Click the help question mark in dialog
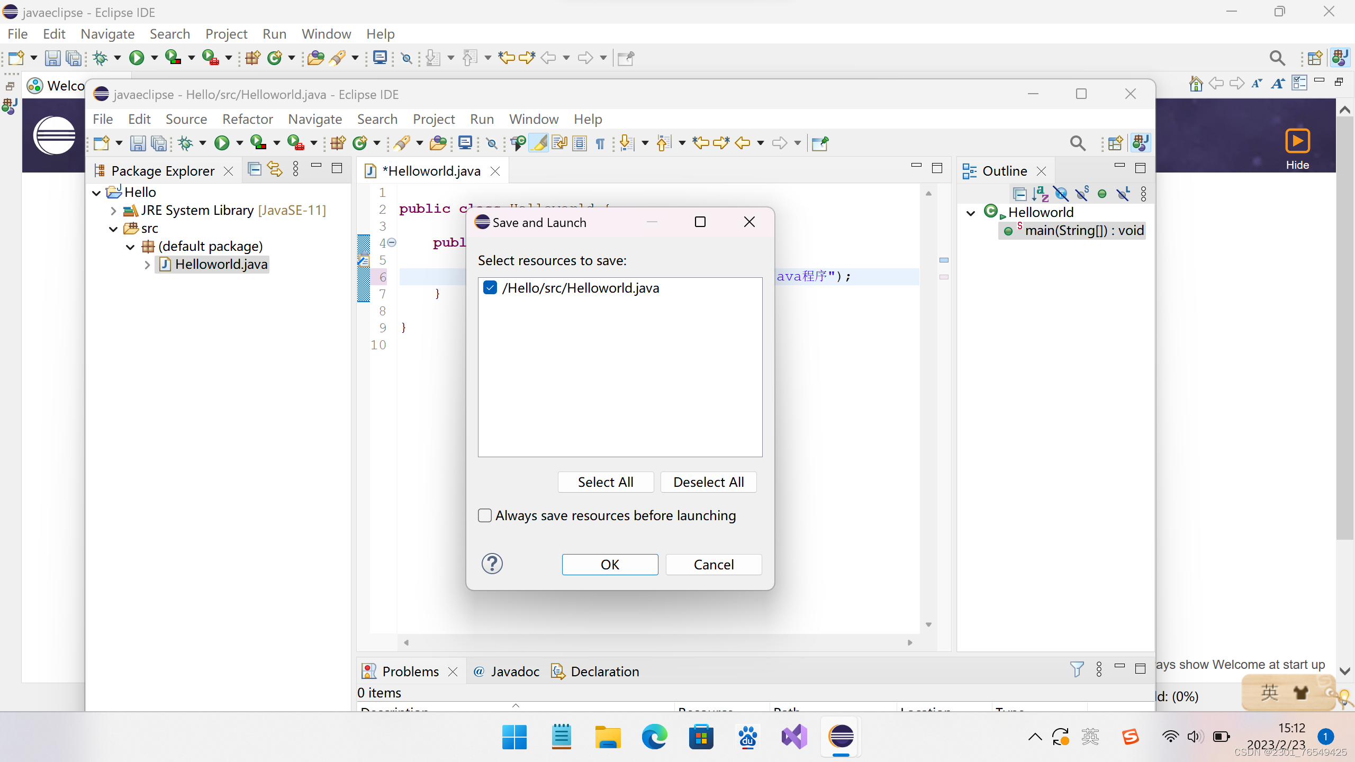Screen dimensions: 1355x762 pos(492,564)
